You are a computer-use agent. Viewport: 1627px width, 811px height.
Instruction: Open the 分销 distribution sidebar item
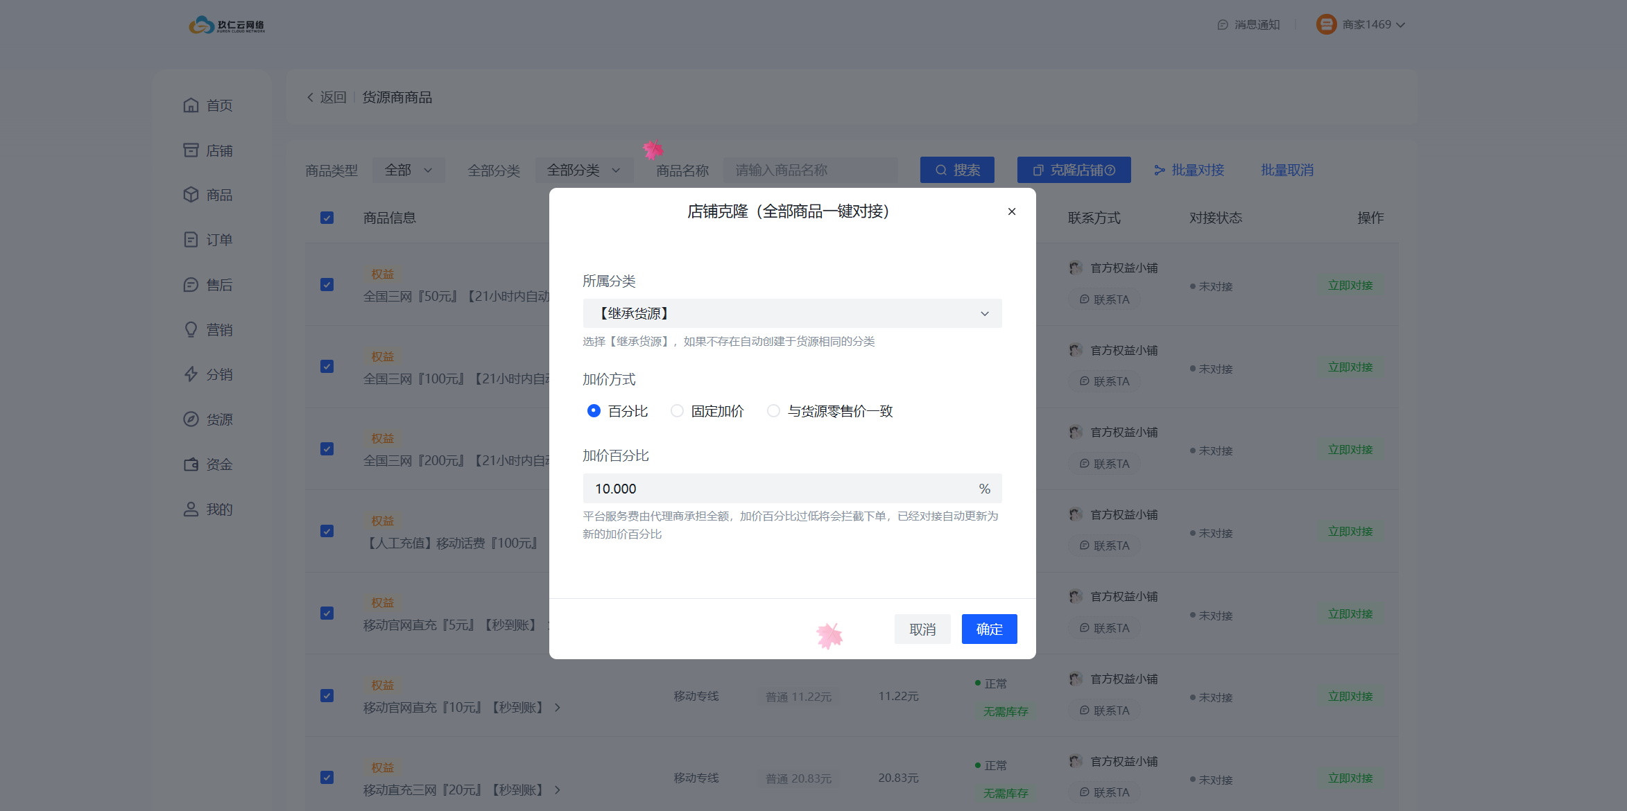point(208,374)
